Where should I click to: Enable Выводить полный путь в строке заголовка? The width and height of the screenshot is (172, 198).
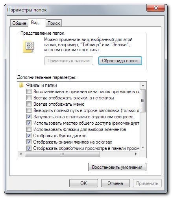coord(29,110)
